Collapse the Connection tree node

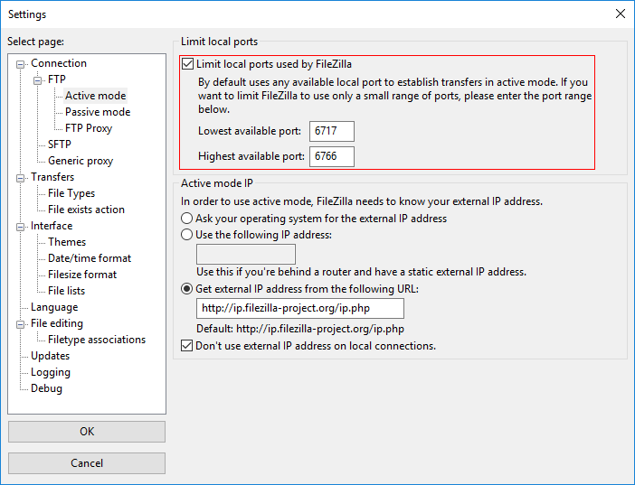coord(22,63)
